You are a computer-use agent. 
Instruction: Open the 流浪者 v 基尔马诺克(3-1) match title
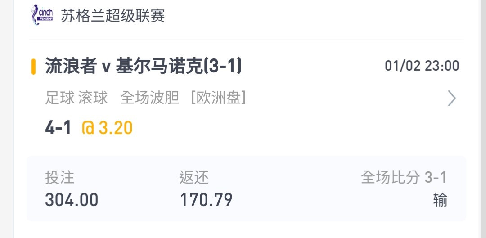(143, 66)
